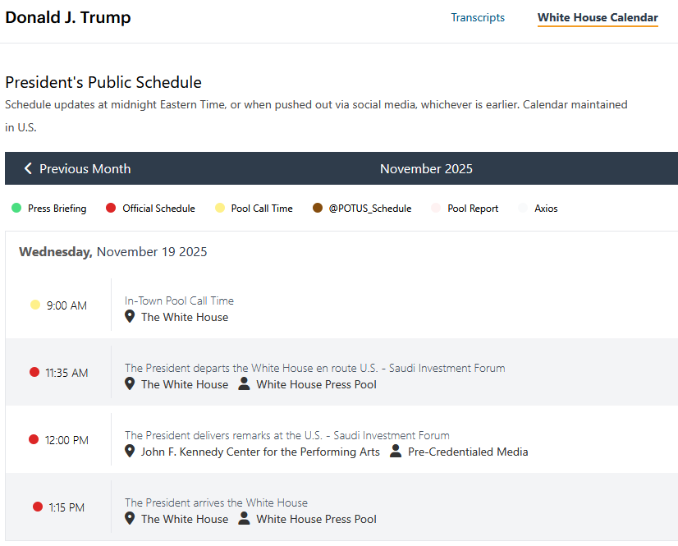
Task: Toggle the @POTUS_Schedule legend filter
Action: [x=362, y=209]
